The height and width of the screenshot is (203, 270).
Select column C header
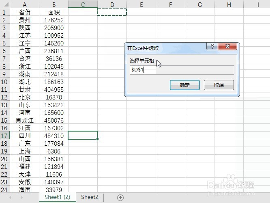click(x=83, y=4)
